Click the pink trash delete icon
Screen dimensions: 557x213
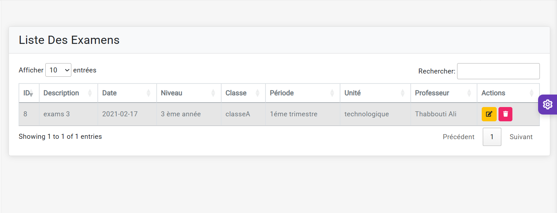coord(505,114)
